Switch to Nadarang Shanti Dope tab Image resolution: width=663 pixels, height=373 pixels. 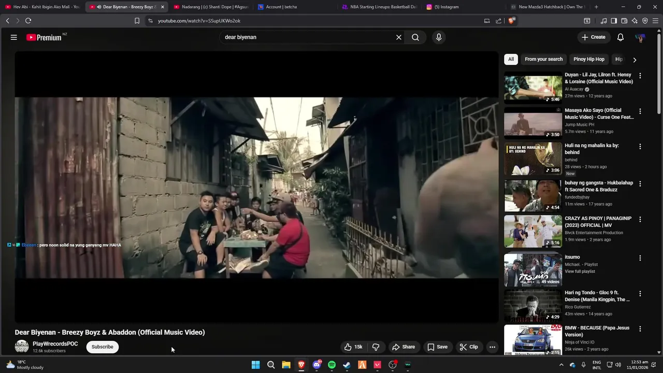click(211, 7)
